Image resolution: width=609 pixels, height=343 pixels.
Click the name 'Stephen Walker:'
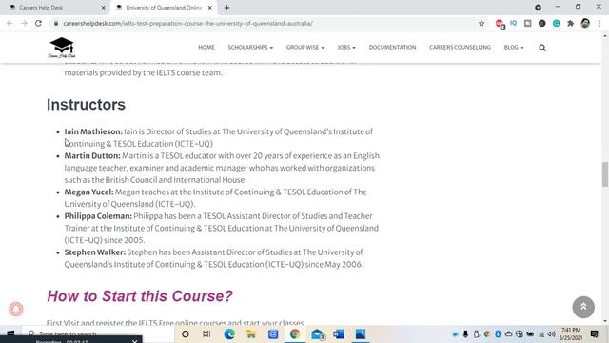click(x=95, y=252)
